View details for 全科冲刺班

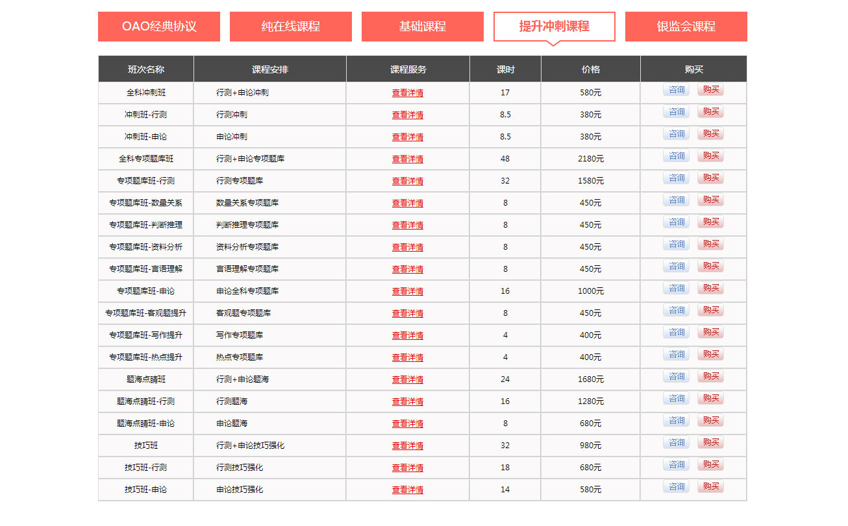(408, 93)
